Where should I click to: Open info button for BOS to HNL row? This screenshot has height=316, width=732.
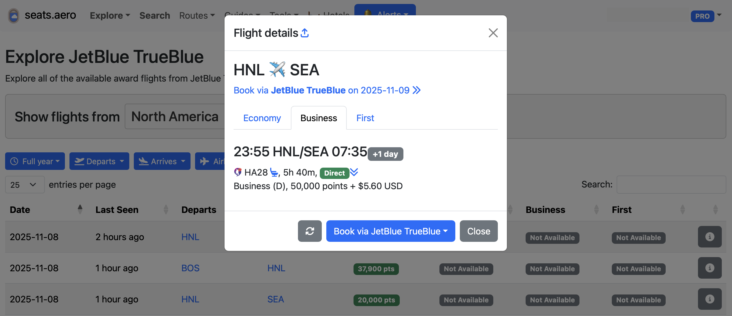tap(710, 268)
